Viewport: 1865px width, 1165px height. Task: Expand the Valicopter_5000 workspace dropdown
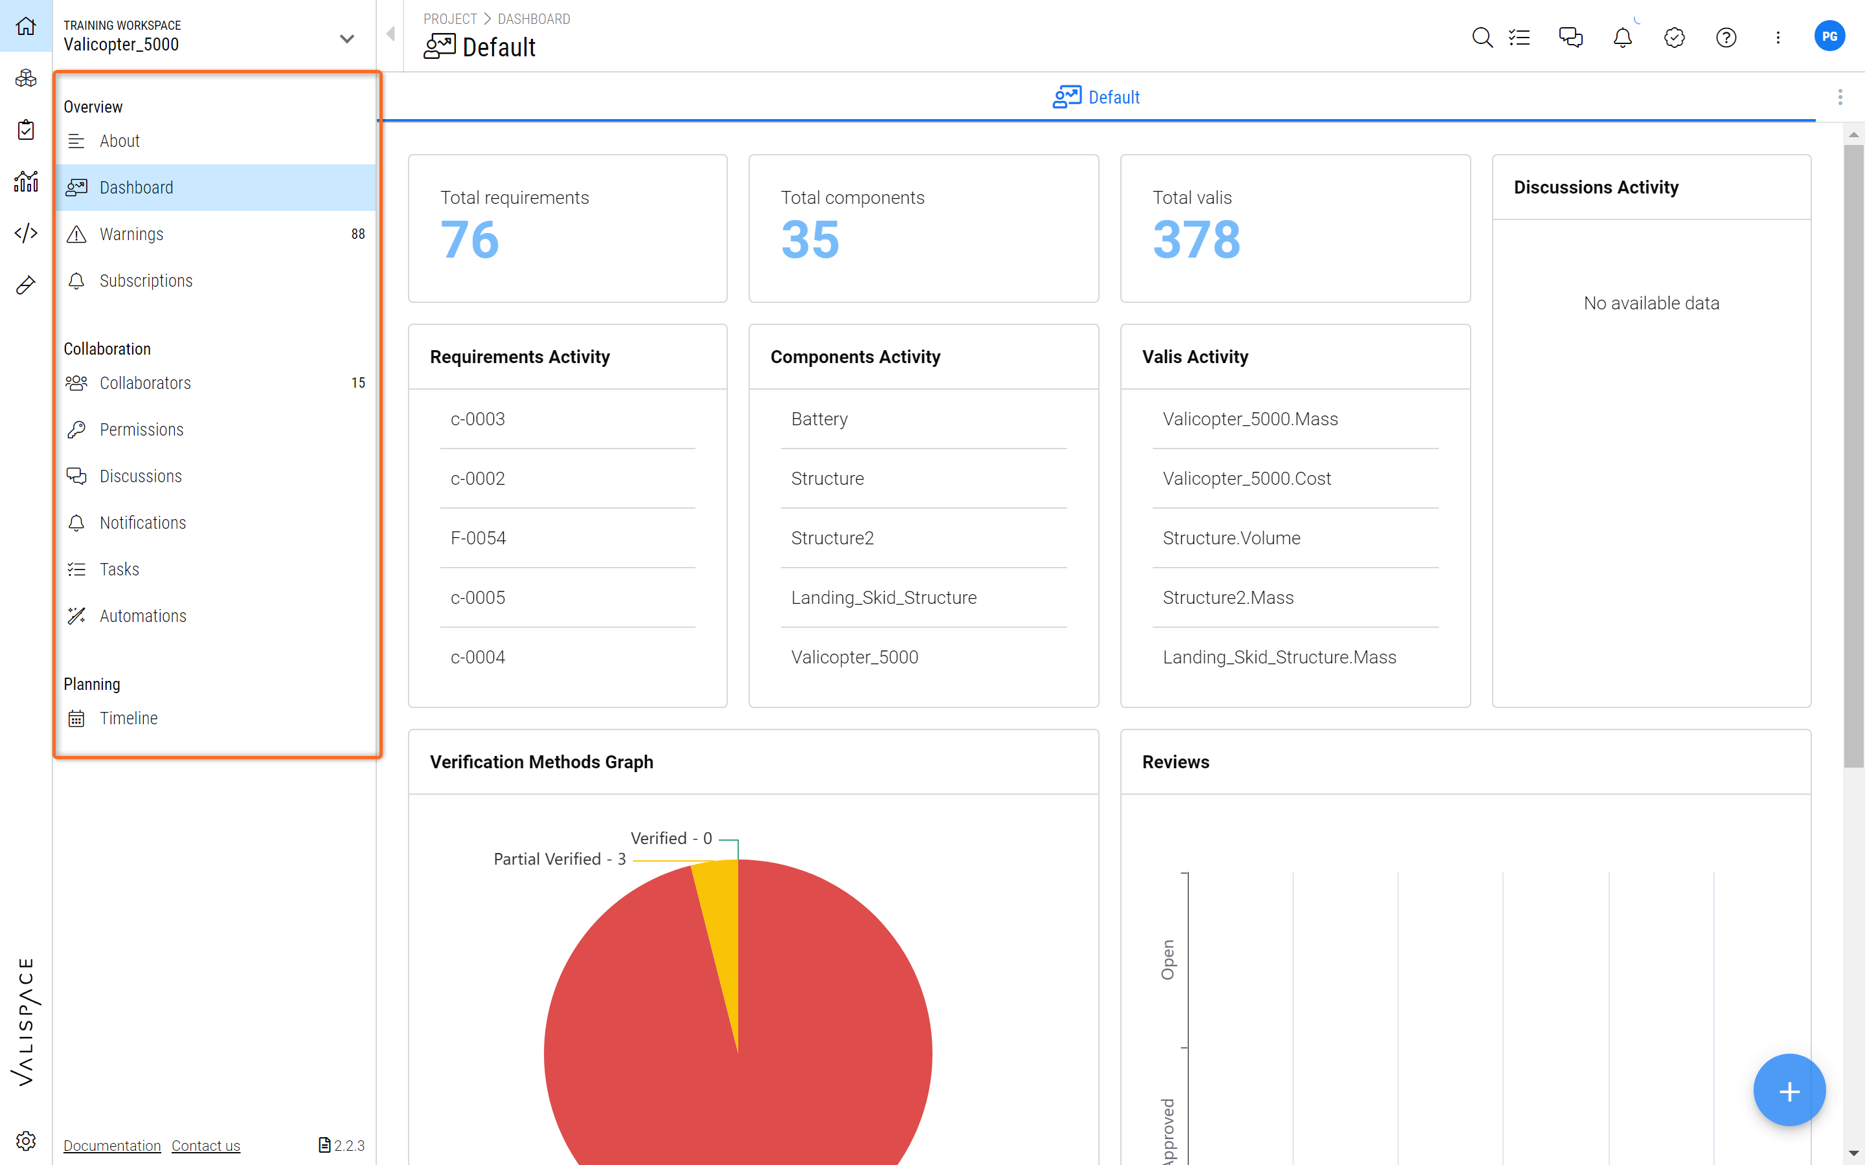coord(347,38)
